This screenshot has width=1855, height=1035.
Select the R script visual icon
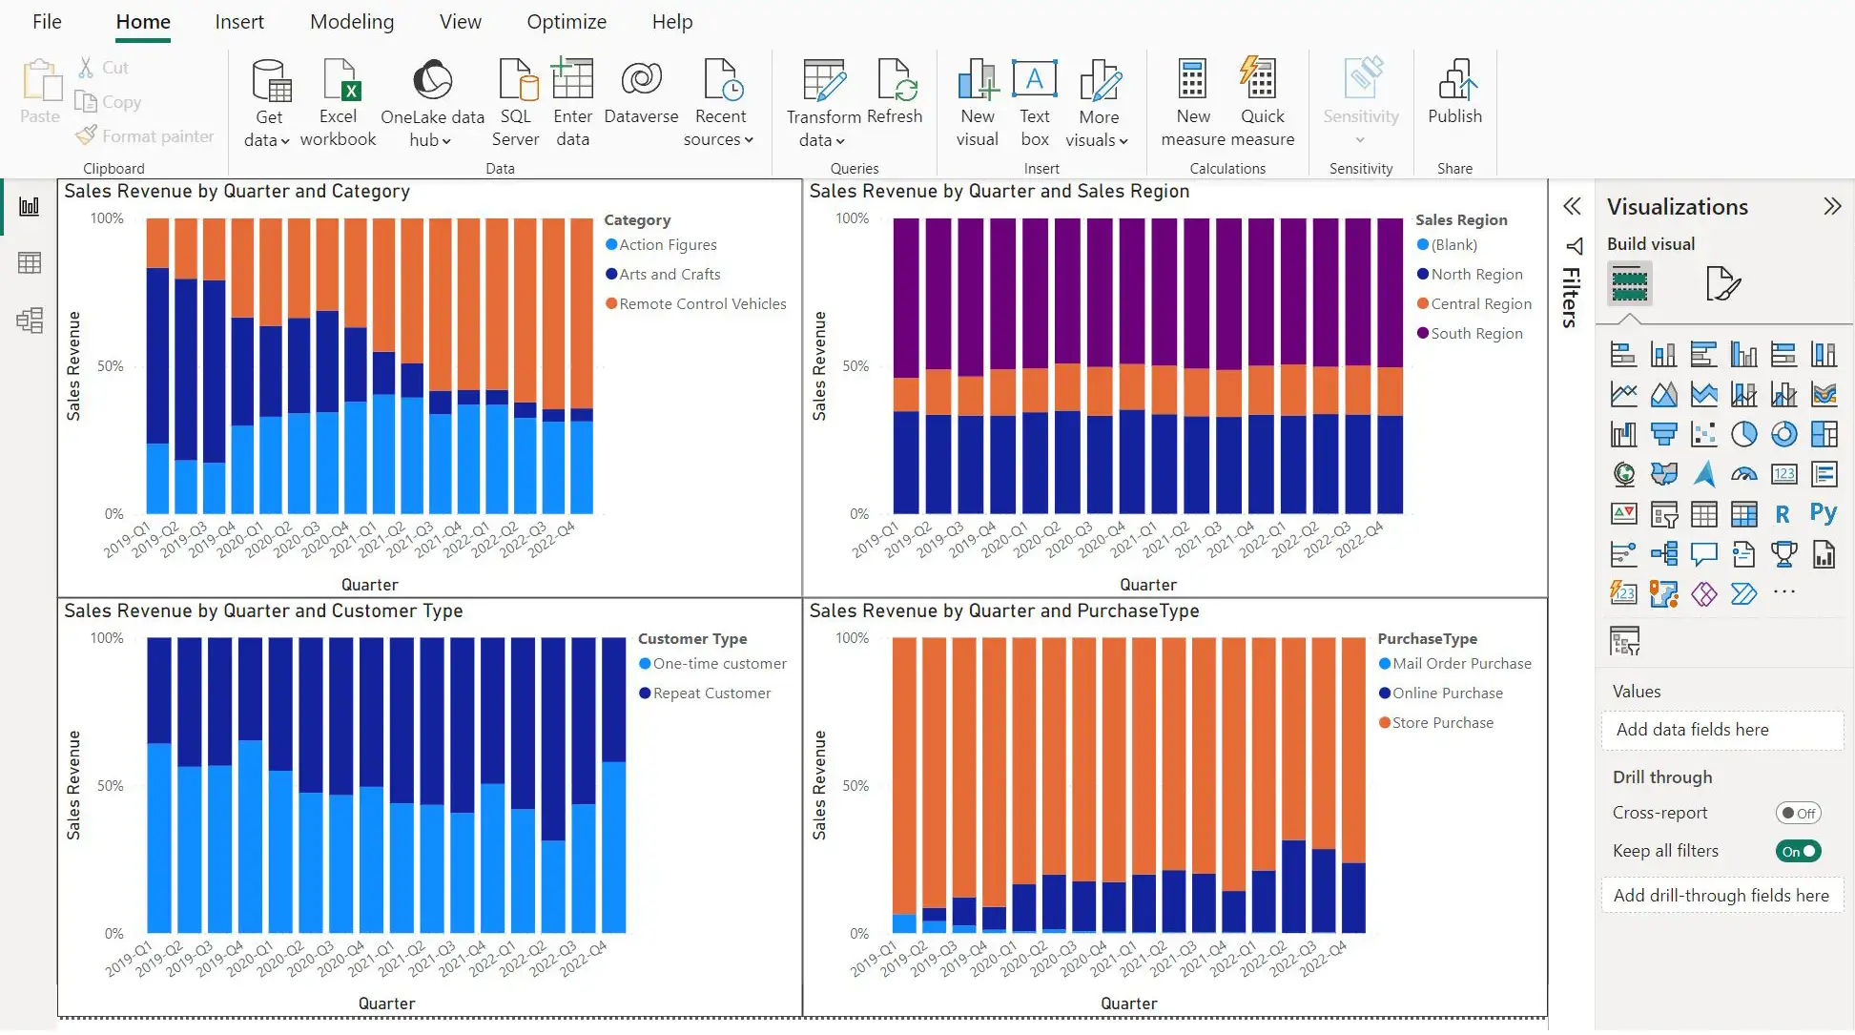[1782, 514]
